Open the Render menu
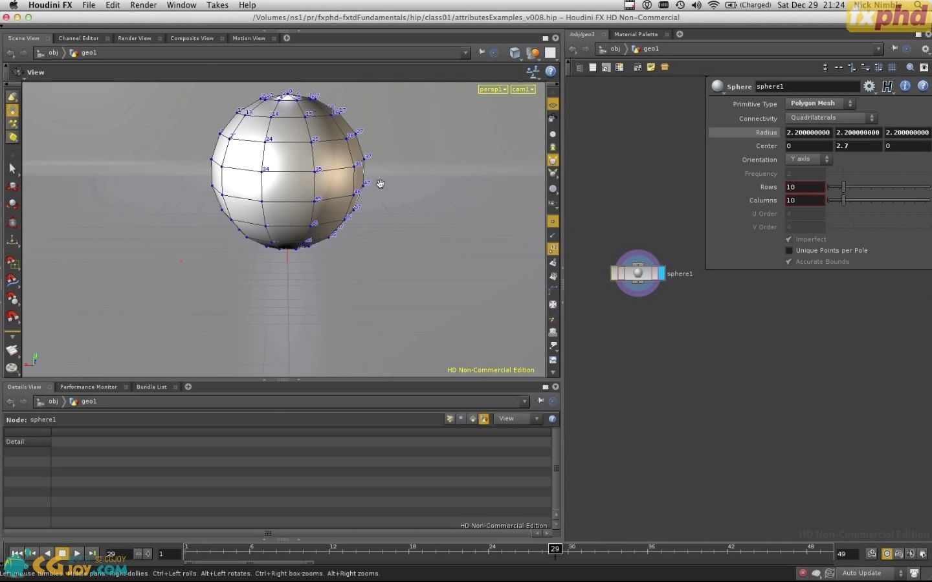Viewport: 932px width, 582px height. [x=143, y=5]
